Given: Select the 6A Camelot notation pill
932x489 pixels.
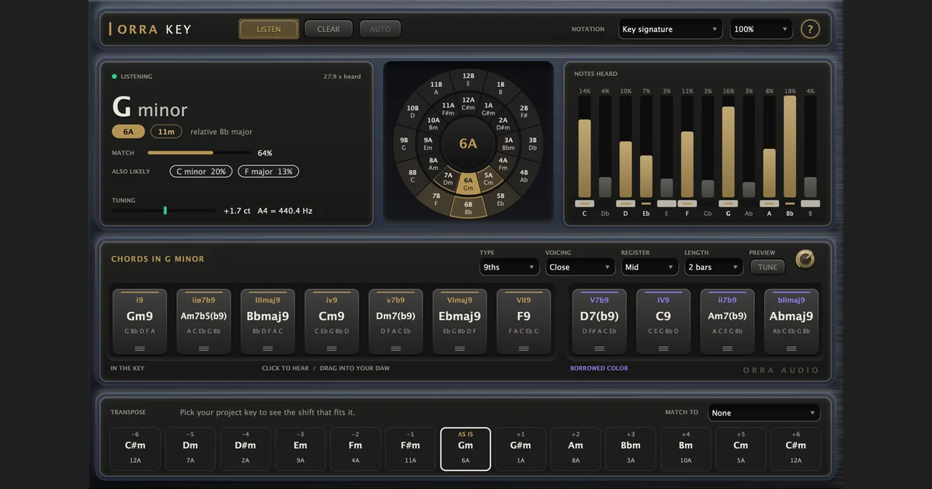Looking at the screenshot, I should click(x=128, y=132).
